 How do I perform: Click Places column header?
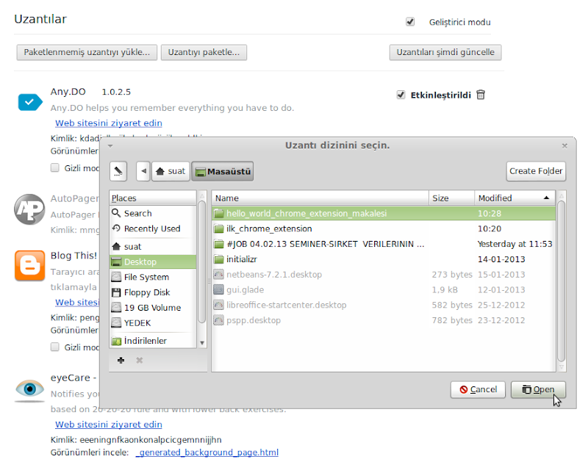click(153, 198)
